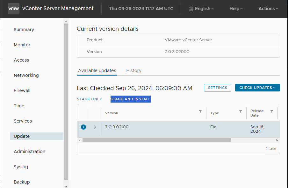
Task: Select the Available updates tab
Action: click(97, 70)
